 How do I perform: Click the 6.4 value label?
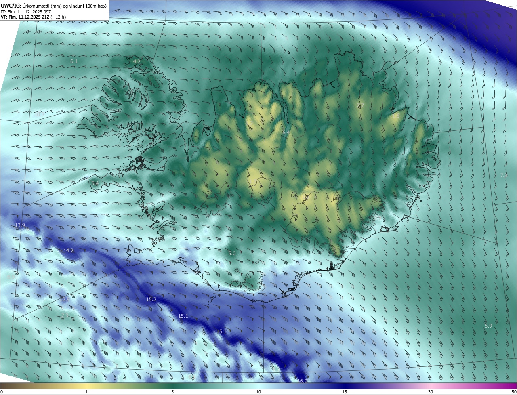[x=286, y=133]
